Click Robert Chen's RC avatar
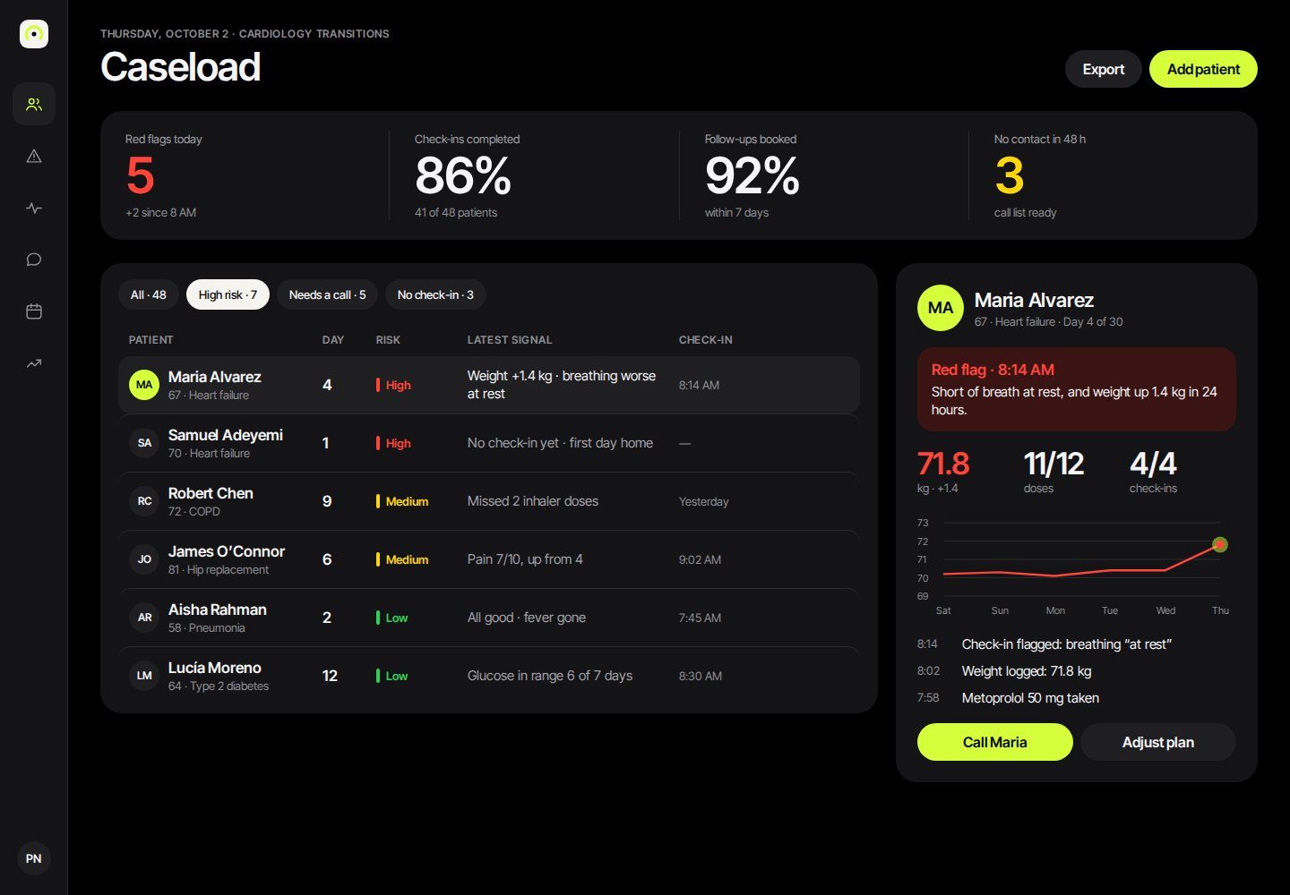This screenshot has width=1290, height=895. [x=144, y=501]
